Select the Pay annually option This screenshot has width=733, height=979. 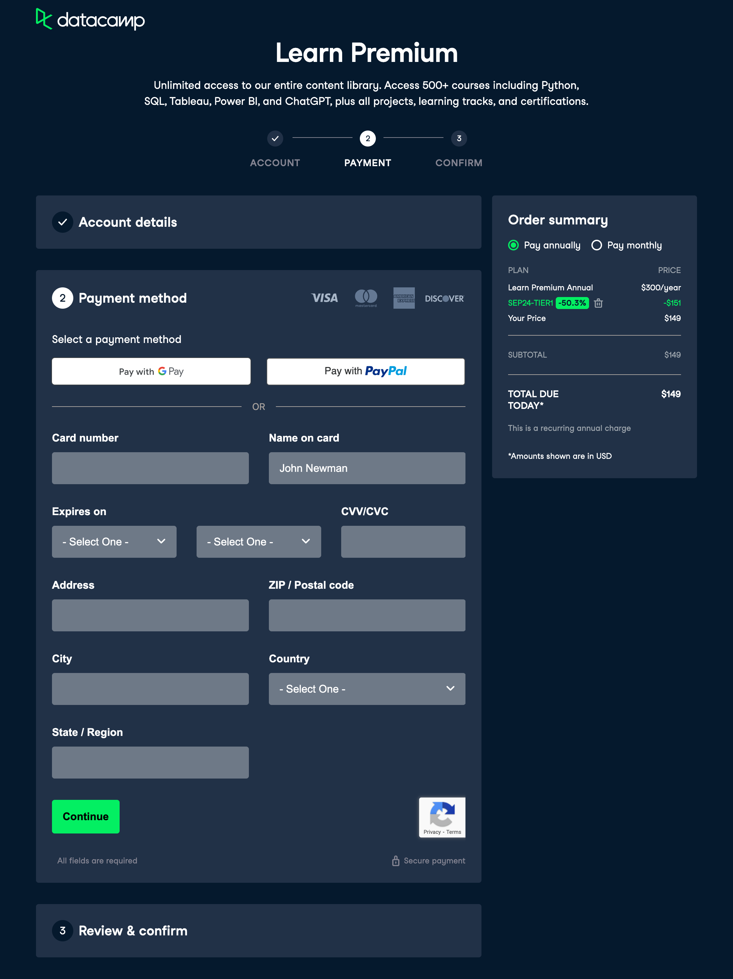click(513, 245)
